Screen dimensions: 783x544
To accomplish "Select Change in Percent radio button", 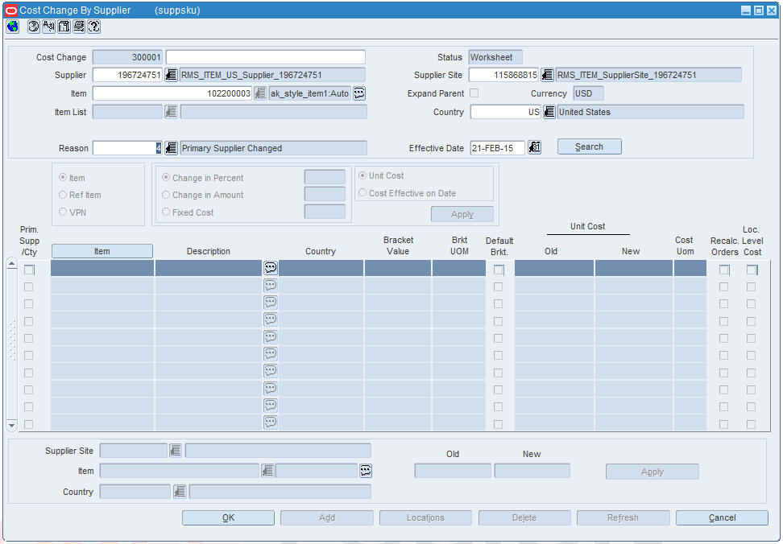I will coord(166,178).
